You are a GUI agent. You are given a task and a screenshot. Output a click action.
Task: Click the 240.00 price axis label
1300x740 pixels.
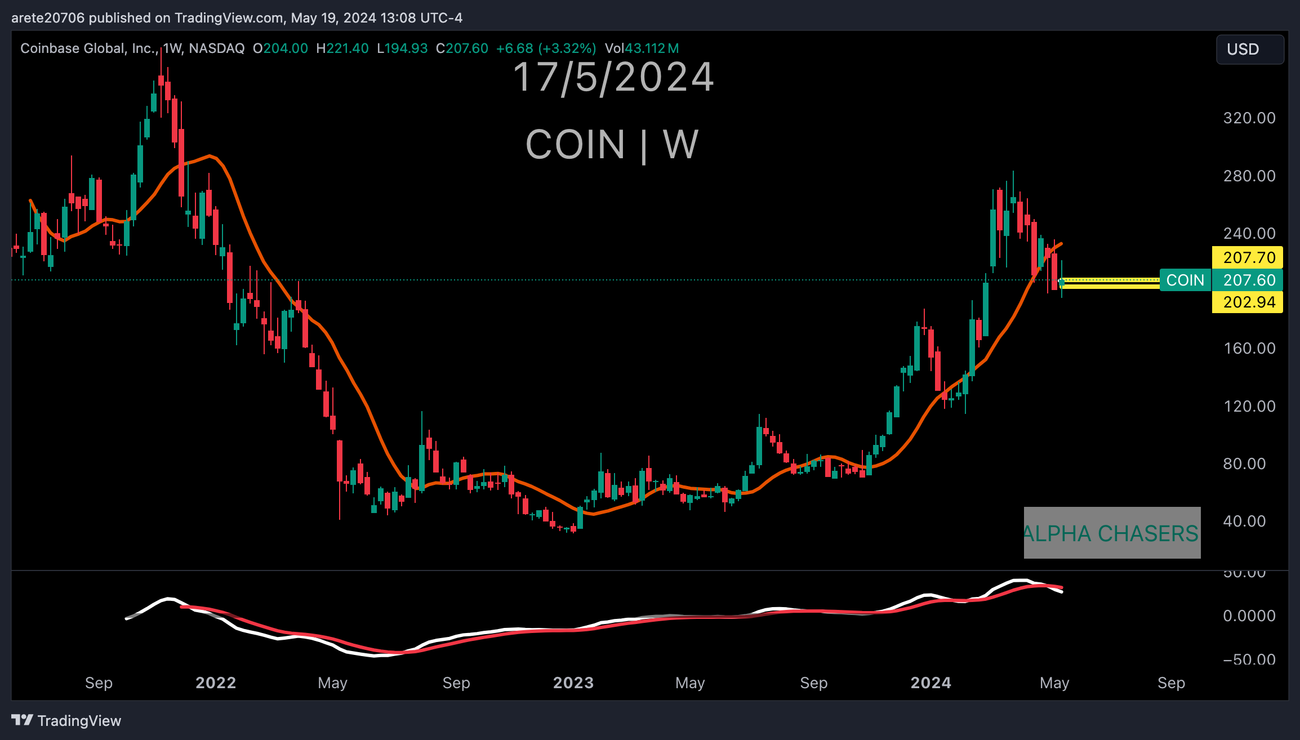tap(1249, 234)
